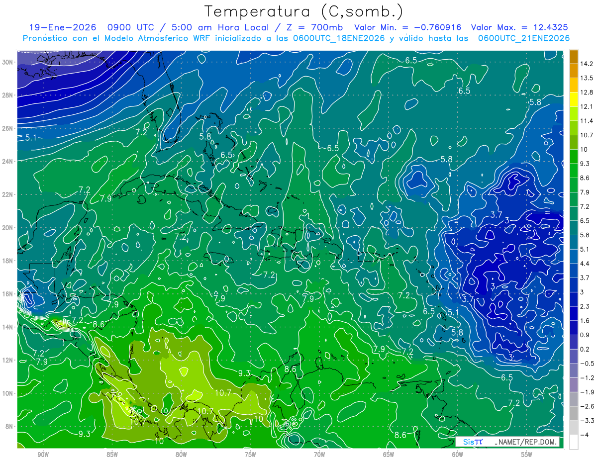597x461 pixels.
Task: Click the '11.4' value on the color scale
Action: point(586,121)
